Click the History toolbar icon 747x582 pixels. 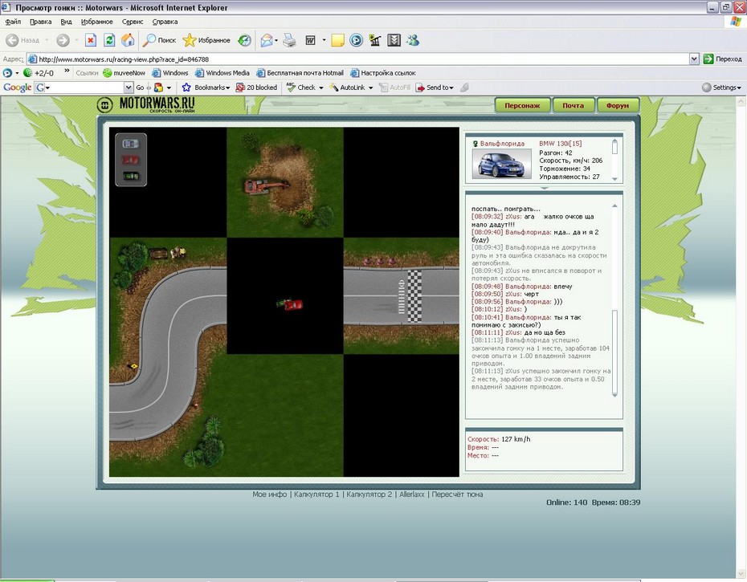pos(244,40)
